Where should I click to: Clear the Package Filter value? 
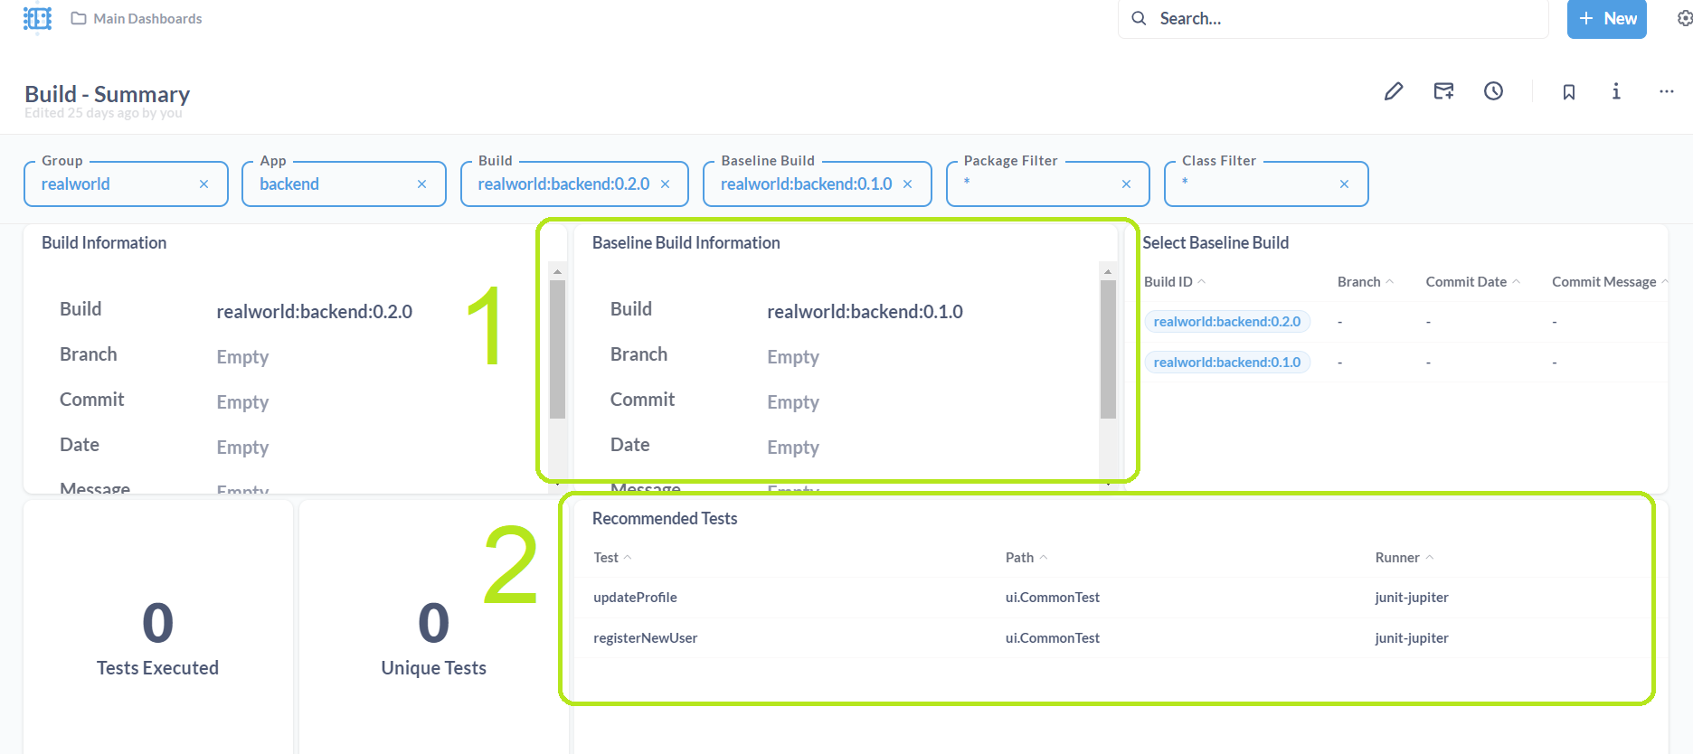[x=1126, y=184]
